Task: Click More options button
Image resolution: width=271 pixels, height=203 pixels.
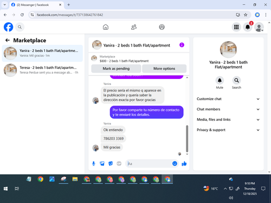Action: coord(164,69)
